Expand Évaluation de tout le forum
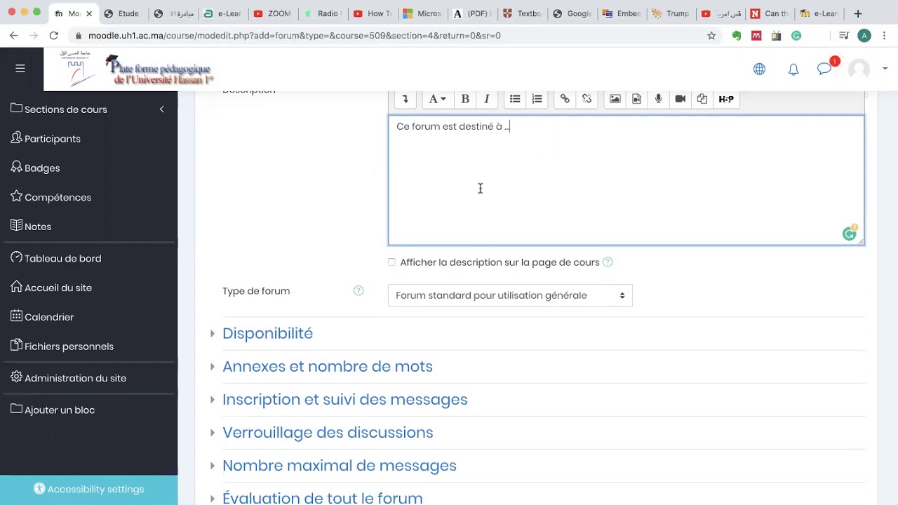This screenshot has width=898, height=505. pos(322,498)
